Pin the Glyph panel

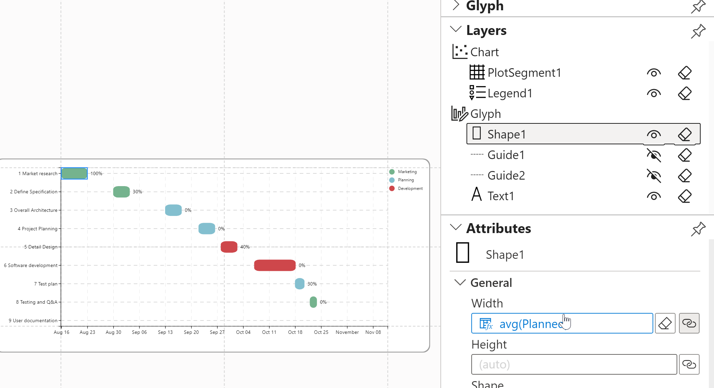coord(698,7)
